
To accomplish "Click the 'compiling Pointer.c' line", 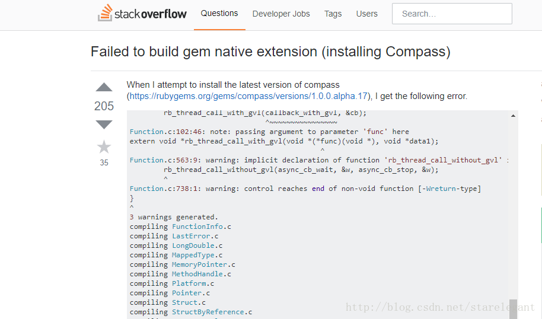I will [170, 293].
